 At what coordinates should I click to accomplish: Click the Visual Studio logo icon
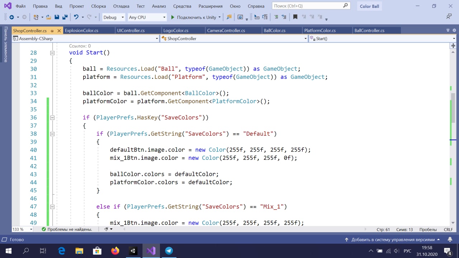click(7, 6)
